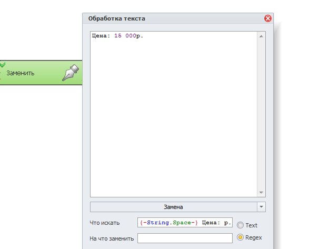
Task: Click the scroll down arrow of text box
Action: [x=261, y=193]
